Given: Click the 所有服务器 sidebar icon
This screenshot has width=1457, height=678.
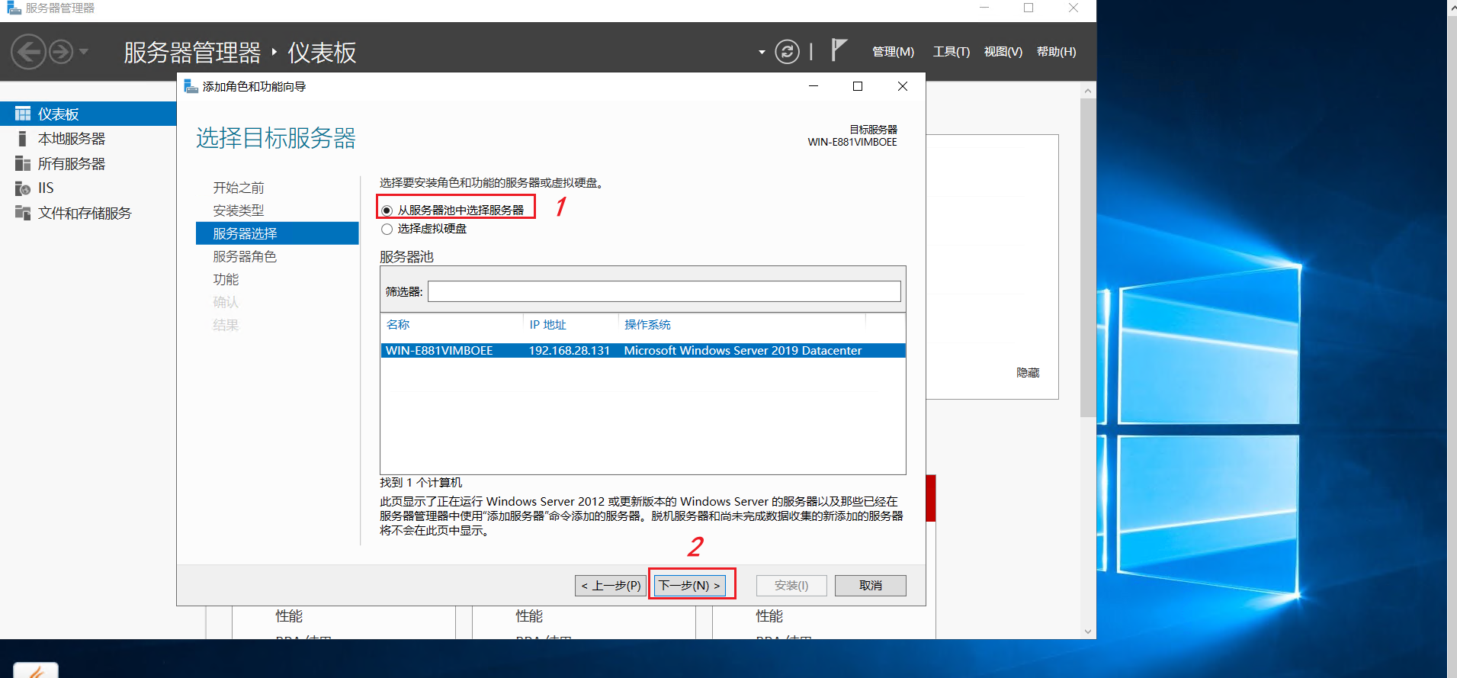Looking at the screenshot, I should pyautogui.click(x=23, y=164).
